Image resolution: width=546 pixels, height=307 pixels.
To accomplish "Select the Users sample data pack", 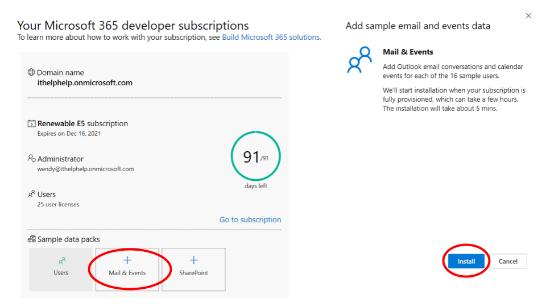I will point(61,269).
